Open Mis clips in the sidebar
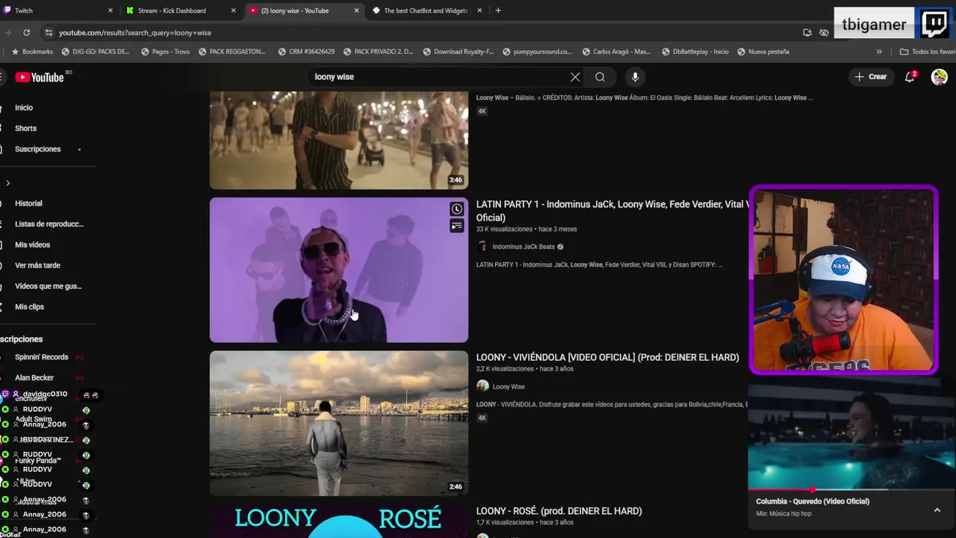Image resolution: width=956 pixels, height=538 pixels. (x=29, y=307)
